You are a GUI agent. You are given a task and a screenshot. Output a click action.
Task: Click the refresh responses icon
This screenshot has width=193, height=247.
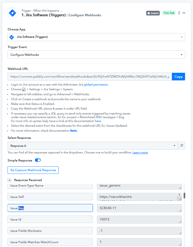(x=182, y=145)
